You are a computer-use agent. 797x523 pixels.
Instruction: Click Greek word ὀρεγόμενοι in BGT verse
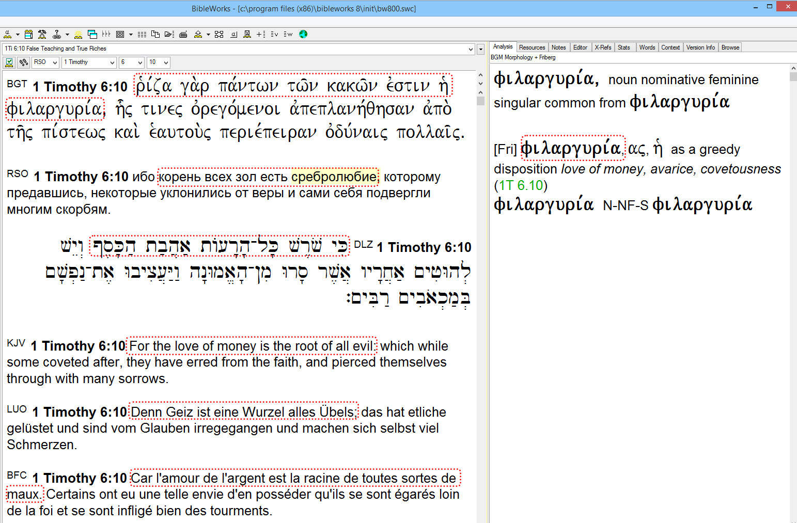[x=236, y=109]
